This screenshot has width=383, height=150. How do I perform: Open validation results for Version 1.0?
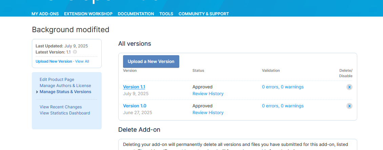click(x=283, y=106)
